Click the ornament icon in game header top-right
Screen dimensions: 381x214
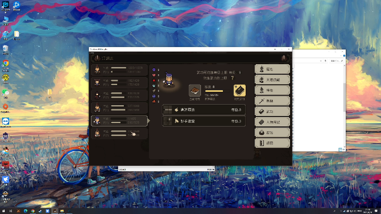(x=283, y=58)
